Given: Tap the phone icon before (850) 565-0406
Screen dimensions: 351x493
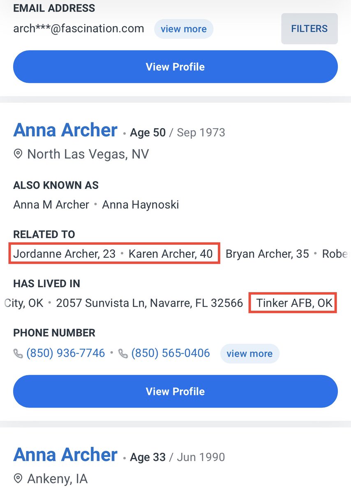Looking at the screenshot, I should pos(123,353).
